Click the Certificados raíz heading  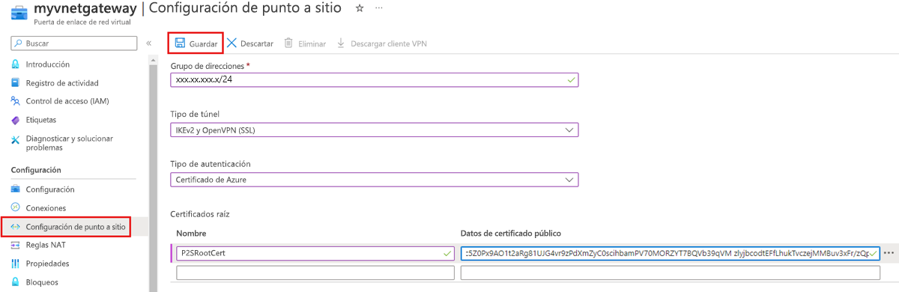click(x=200, y=214)
